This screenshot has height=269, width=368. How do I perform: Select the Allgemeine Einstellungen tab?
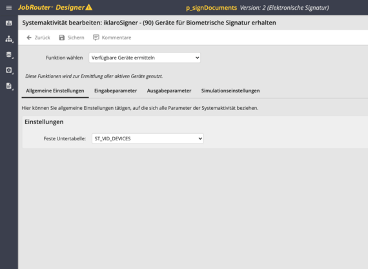(55, 91)
